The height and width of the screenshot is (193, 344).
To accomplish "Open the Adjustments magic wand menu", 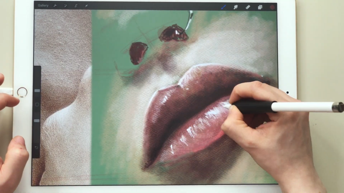I will coord(66,6).
